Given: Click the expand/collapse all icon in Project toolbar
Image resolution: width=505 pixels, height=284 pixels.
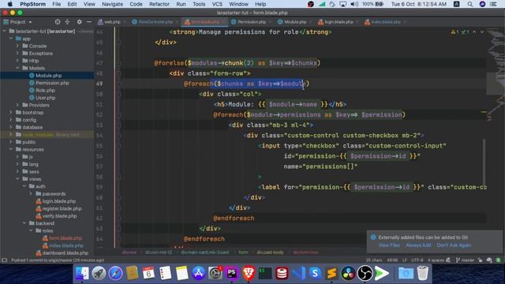Looking at the screenshot, I should point(67,22).
